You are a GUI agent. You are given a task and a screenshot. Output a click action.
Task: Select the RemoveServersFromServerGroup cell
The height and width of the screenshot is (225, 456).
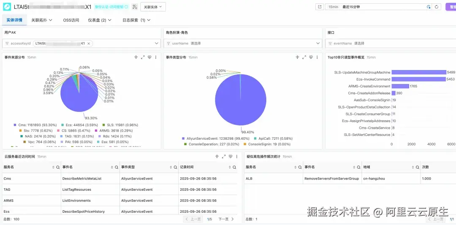tap(332, 179)
